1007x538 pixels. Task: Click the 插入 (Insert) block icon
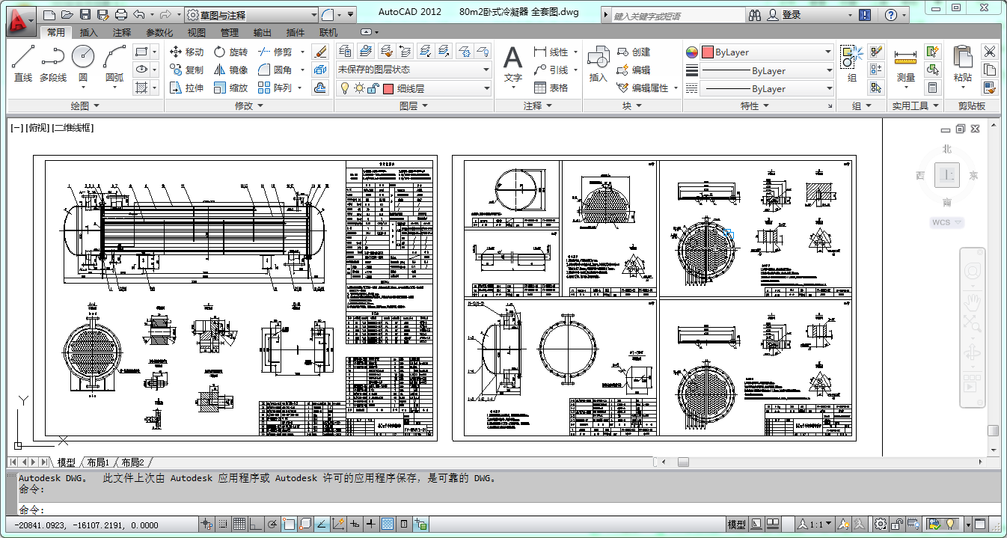tap(598, 63)
